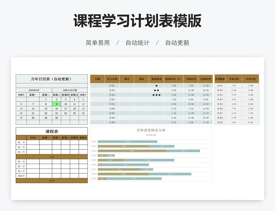Click the 自动更新 subtitle text below the heading
Viewport: 275px width, 211px height.
(x=177, y=43)
